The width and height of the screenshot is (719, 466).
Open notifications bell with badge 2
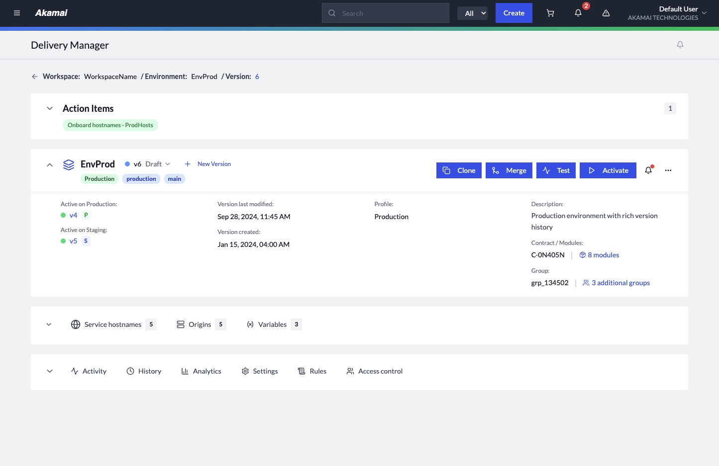coord(578,13)
